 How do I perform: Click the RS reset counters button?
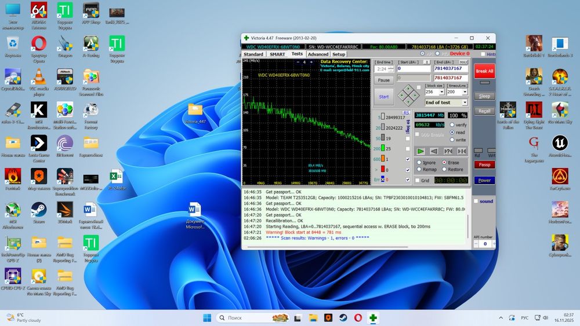pyautogui.click(x=406, y=112)
